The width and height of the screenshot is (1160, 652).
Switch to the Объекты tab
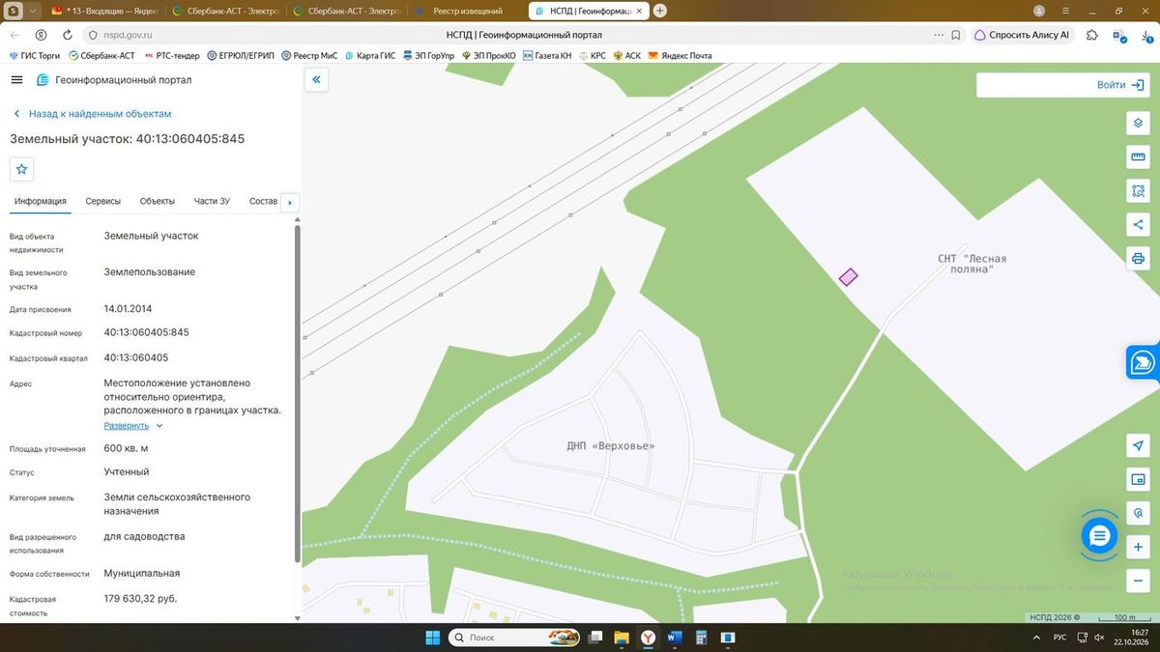pos(158,201)
